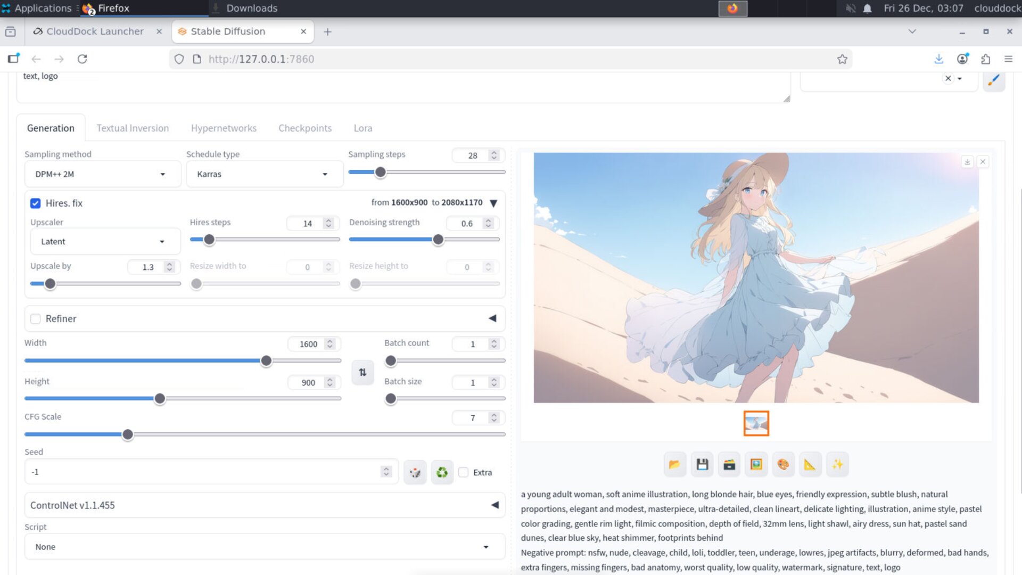The height and width of the screenshot is (575, 1022).
Task: Enable the Refiner checkbox
Action: point(36,318)
